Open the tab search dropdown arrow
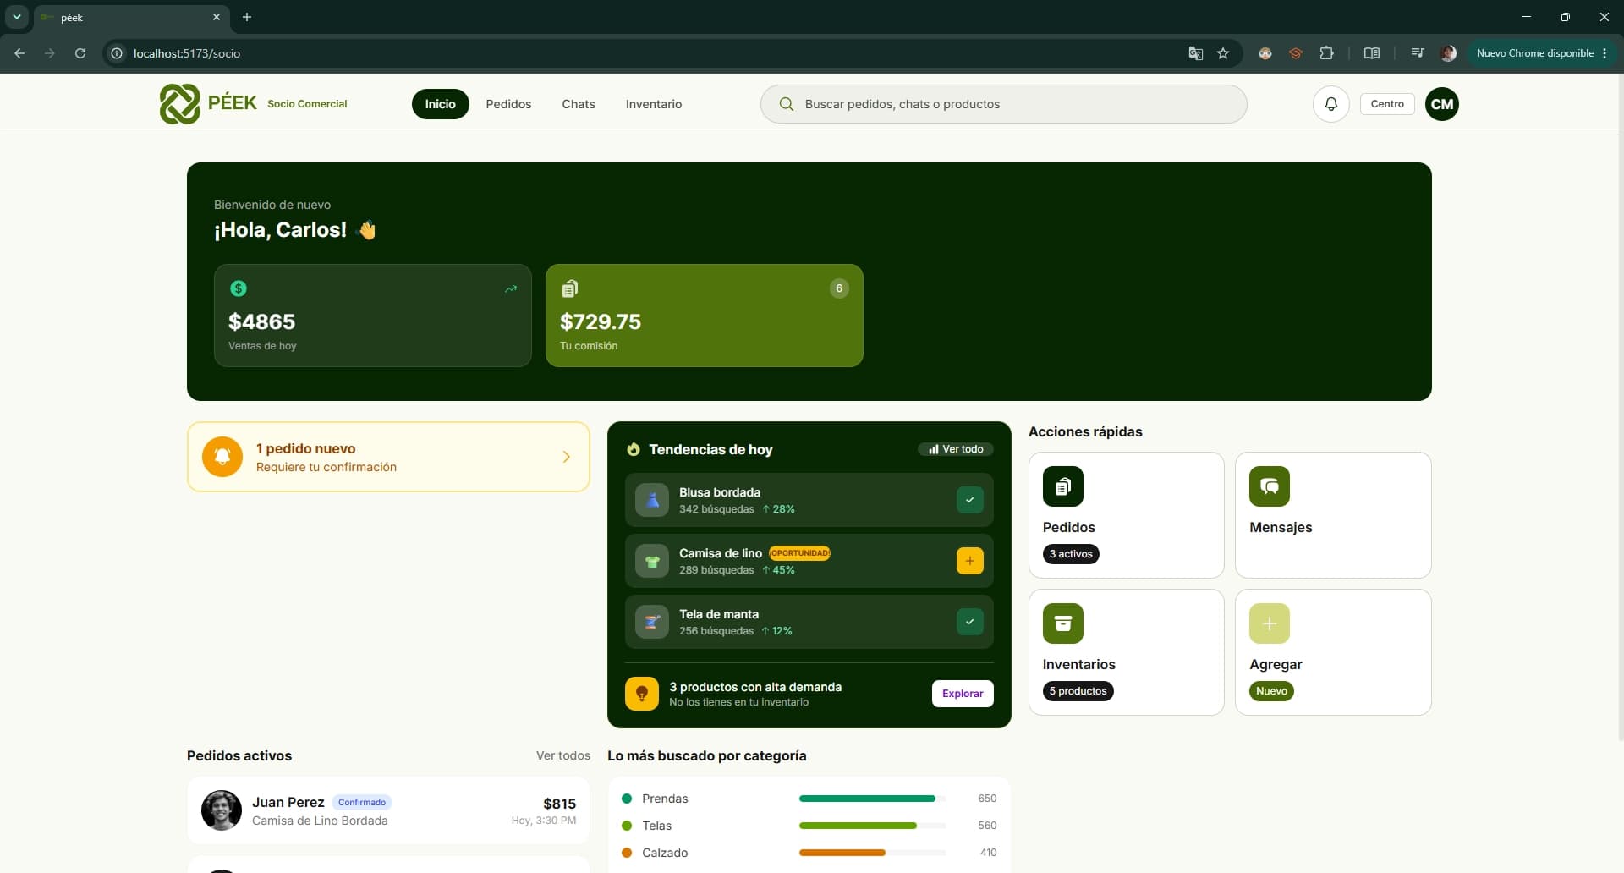The image size is (1624, 873). tap(16, 17)
